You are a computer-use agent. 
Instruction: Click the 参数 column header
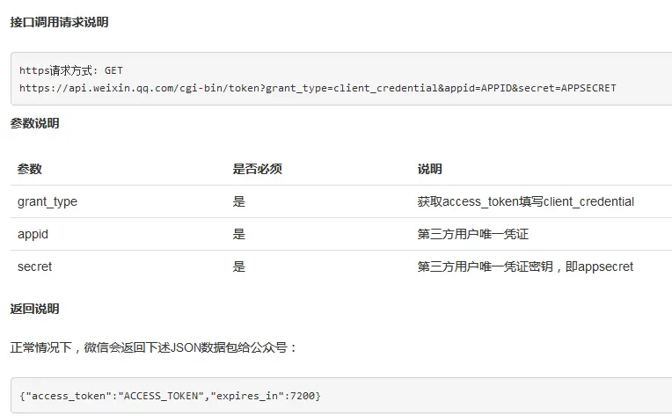click(30, 169)
